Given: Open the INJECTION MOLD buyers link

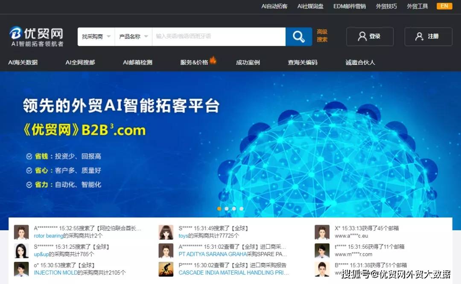Looking at the screenshot, I should click(55, 273).
